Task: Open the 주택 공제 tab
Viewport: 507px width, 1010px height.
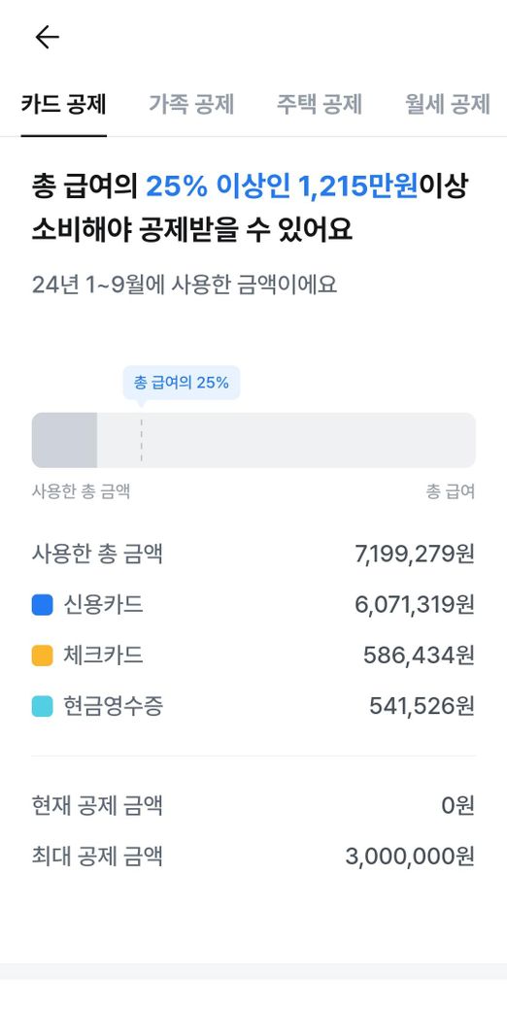Action: [320, 104]
